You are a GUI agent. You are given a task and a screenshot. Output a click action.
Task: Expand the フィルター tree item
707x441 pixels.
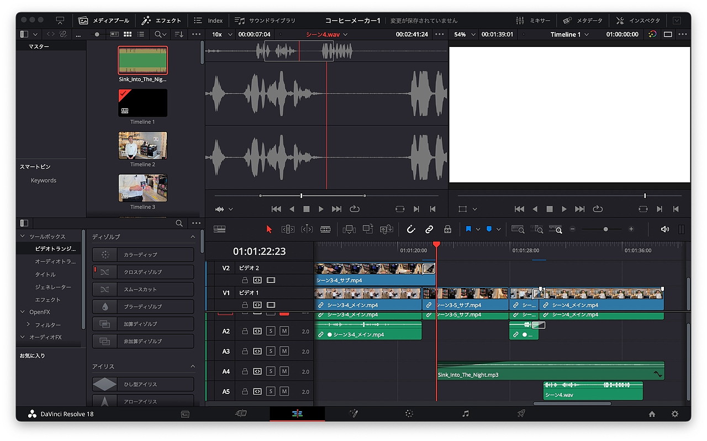tap(29, 325)
